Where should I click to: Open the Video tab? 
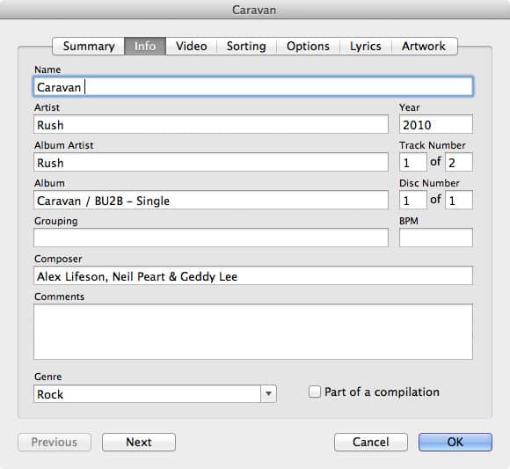pos(192,47)
